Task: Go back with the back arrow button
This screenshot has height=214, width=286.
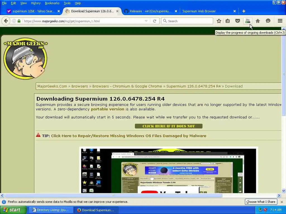Action: click(6, 21)
